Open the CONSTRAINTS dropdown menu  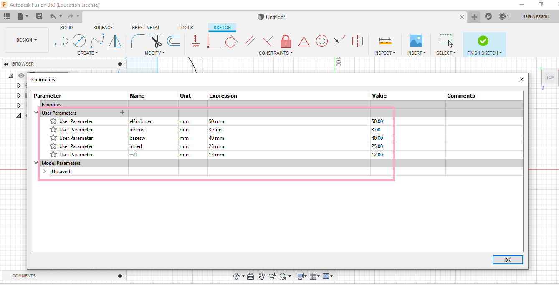point(276,53)
